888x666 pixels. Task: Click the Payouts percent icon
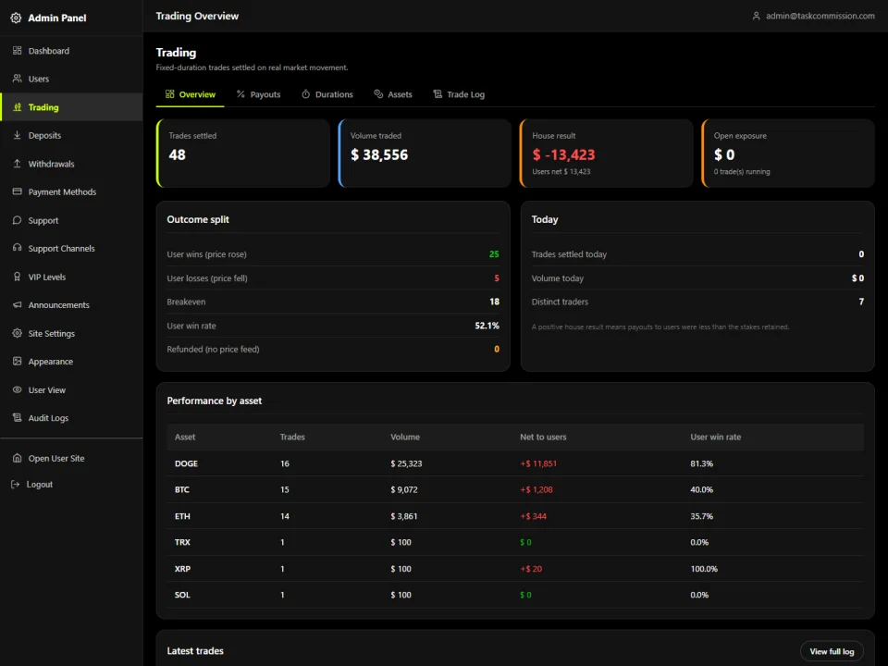coord(240,94)
